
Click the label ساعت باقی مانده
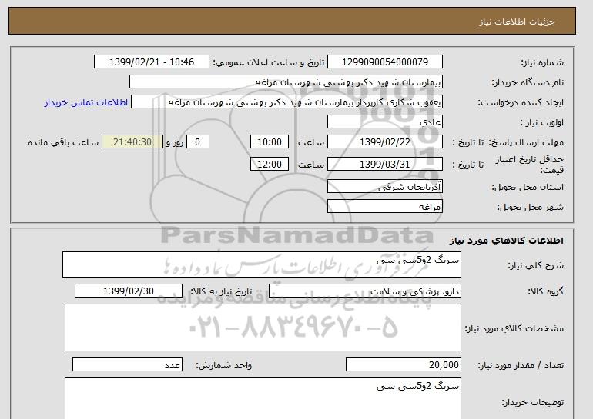coord(63,142)
